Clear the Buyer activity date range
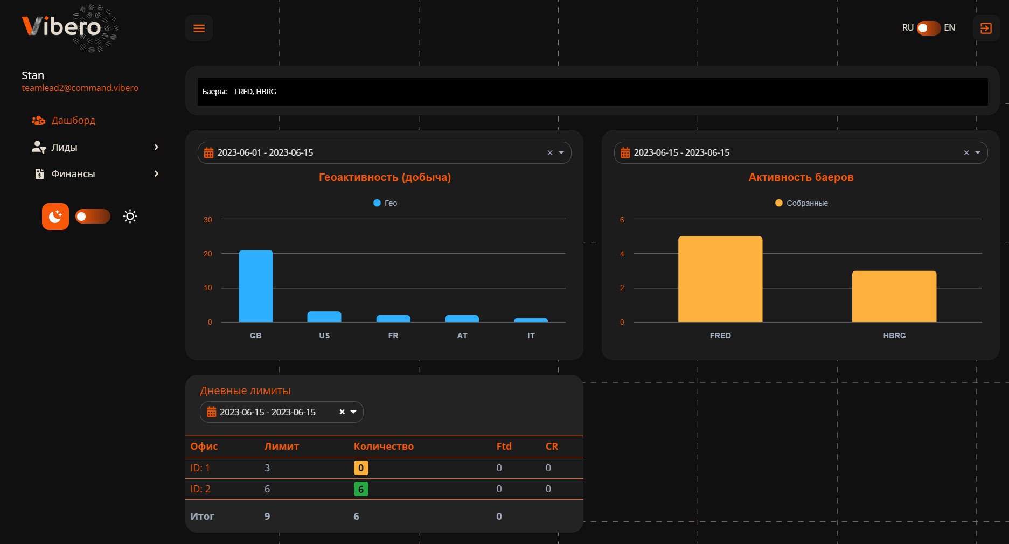This screenshot has height=544, width=1009. [966, 153]
